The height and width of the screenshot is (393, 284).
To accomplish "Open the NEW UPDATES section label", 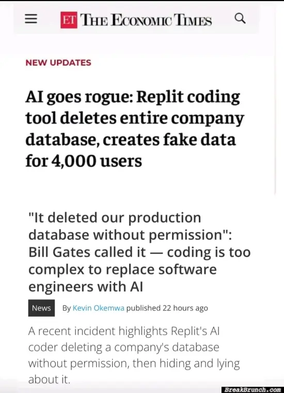I will (x=58, y=63).
